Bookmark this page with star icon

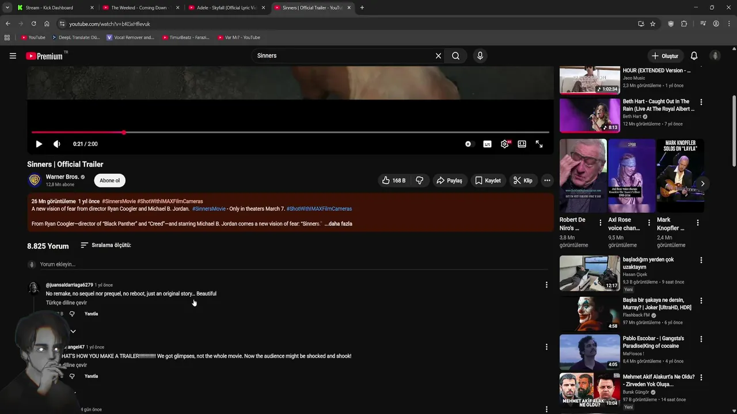pos(652,24)
